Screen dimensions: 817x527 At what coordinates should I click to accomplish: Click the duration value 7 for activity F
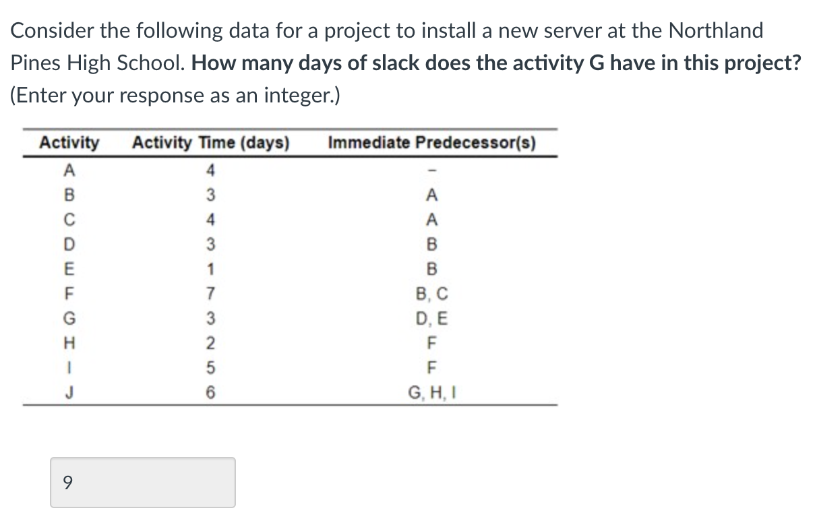coord(211,292)
